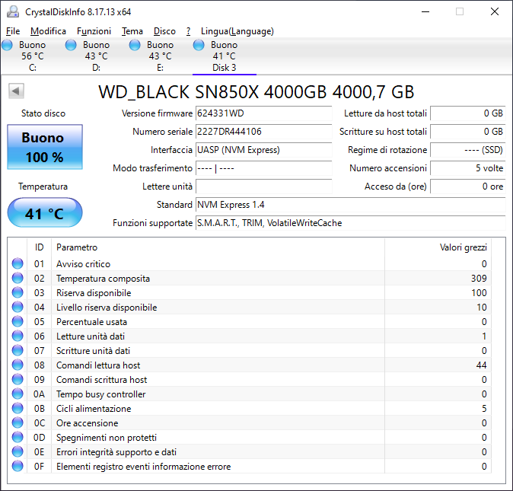The width and height of the screenshot is (513, 491).
Task: Open the Modifica menu
Action: [x=48, y=31]
